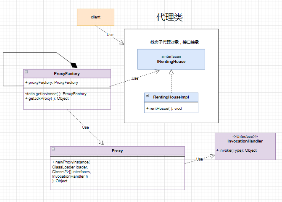Select the proxyFactory attribute row
Viewport: 282px width, 202px height.
52,83
